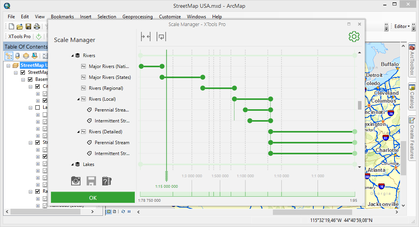Click the green download arrow beside XTools Pro
419x227 pixels.
(x=39, y=37)
